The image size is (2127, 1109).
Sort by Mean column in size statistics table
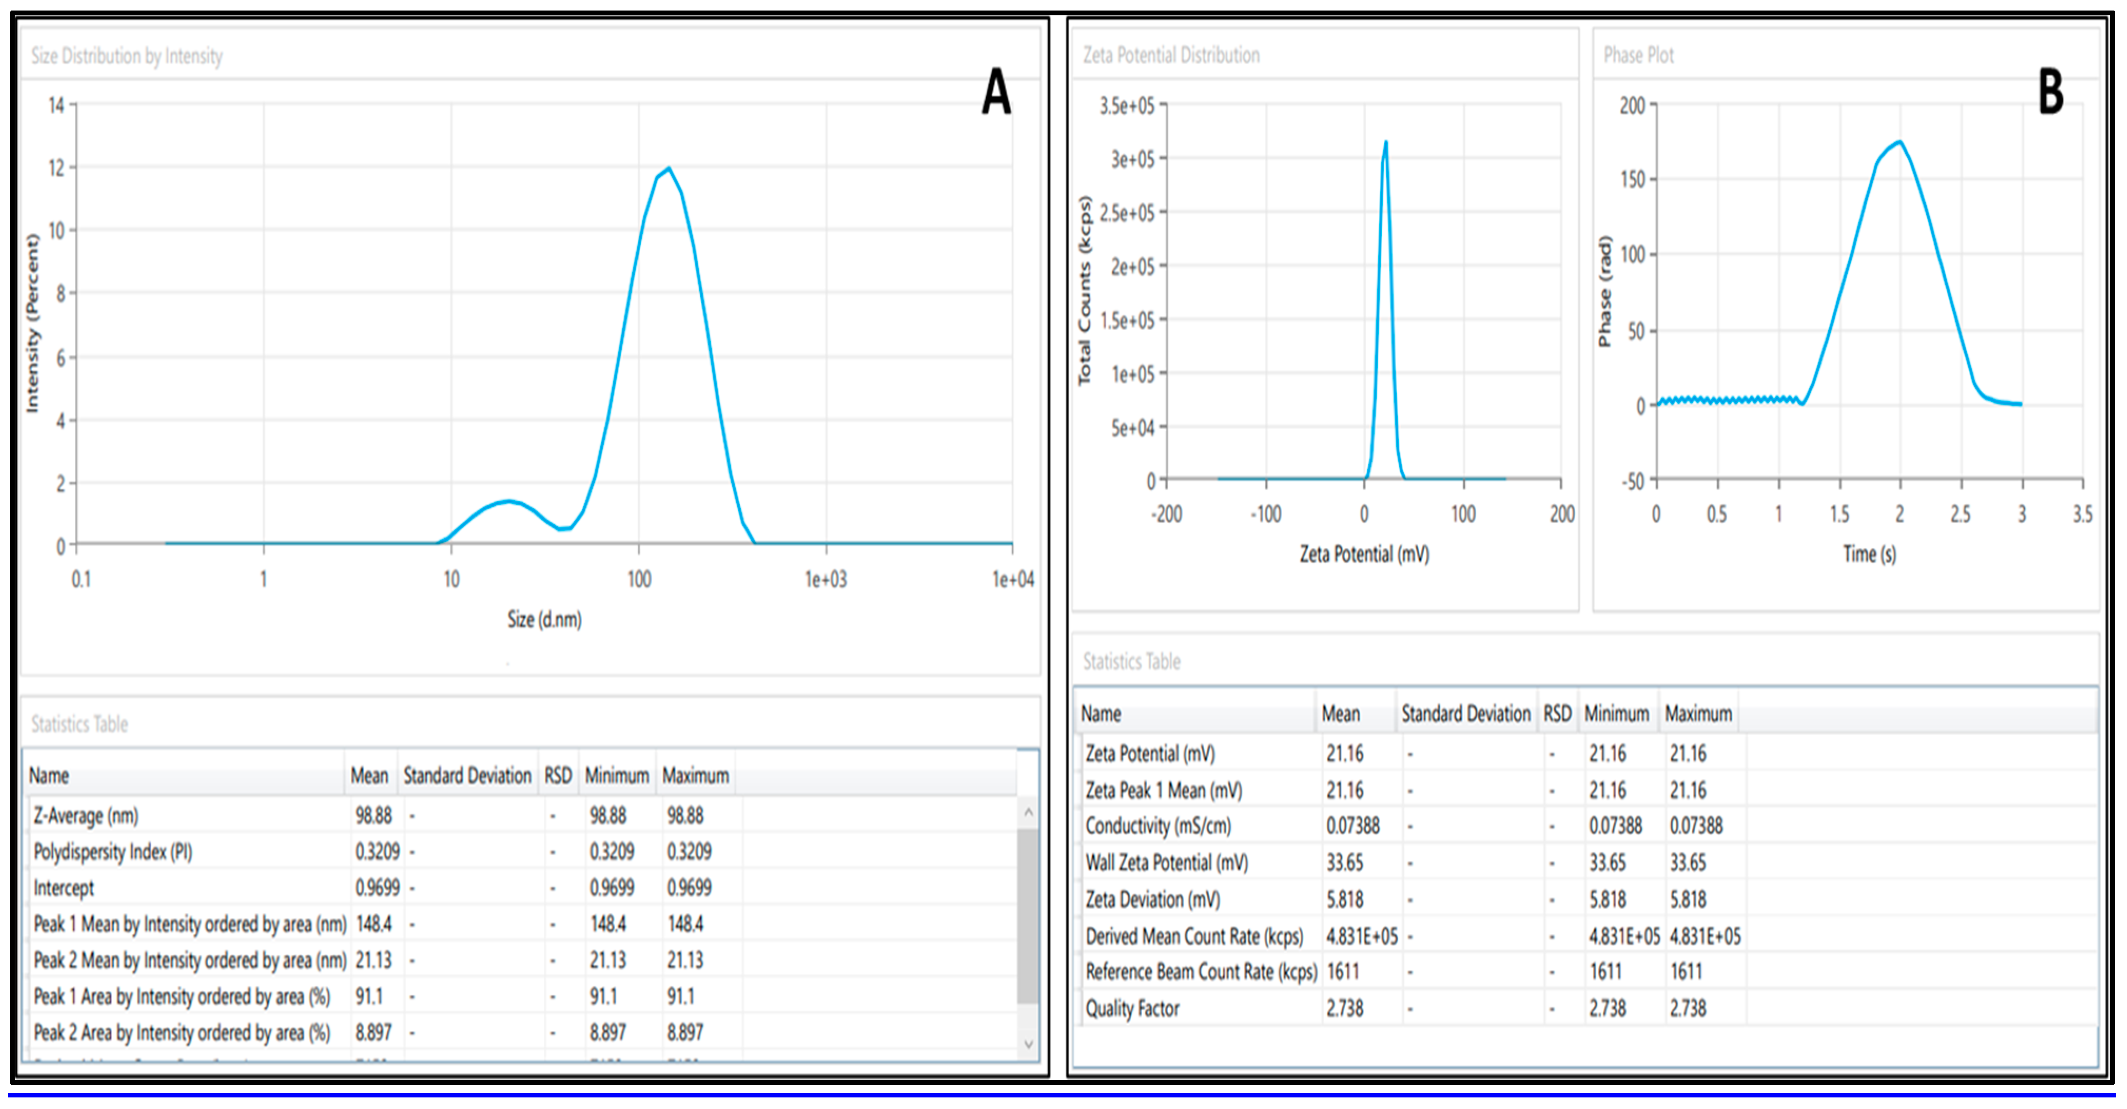pos(369,776)
